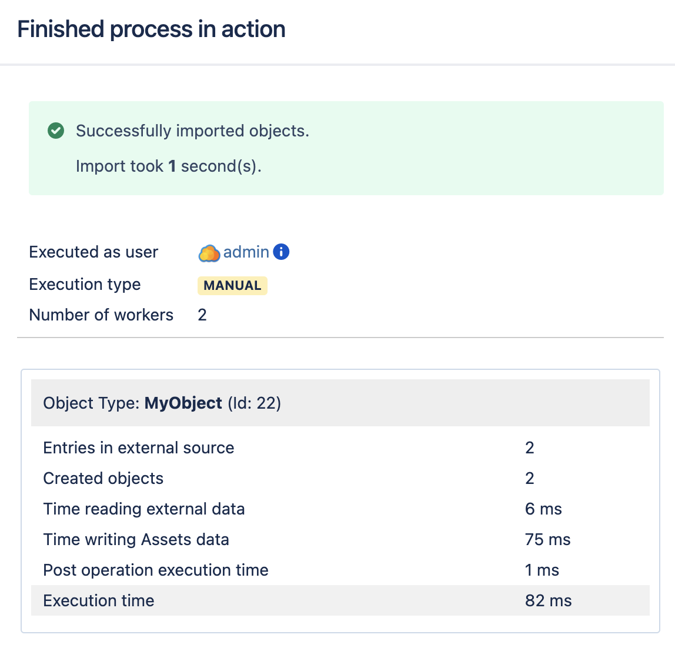The image size is (675, 668).
Task: Click the 'Finished process in action' heading
Action: (151, 29)
